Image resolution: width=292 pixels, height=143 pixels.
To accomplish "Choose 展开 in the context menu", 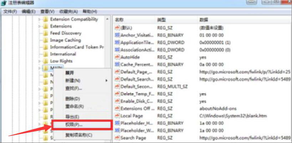I will [70, 73].
